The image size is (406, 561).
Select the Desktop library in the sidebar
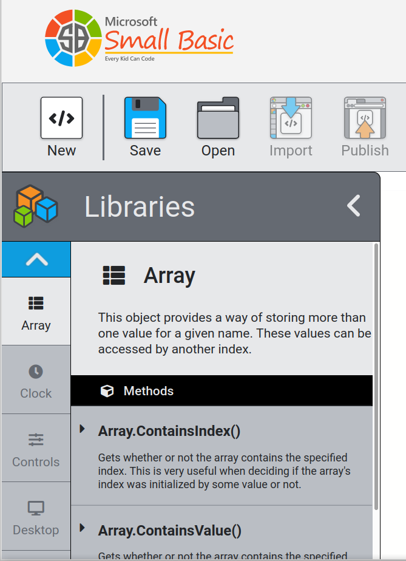click(x=36, y=516)
